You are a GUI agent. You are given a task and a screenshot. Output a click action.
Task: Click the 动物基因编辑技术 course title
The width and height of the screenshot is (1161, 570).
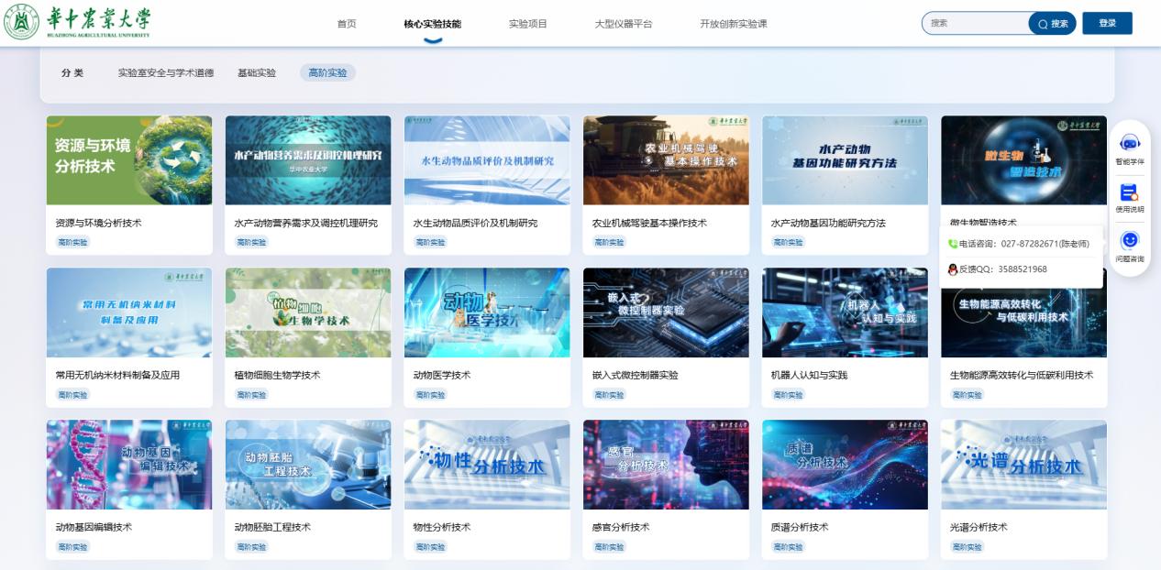point(94,527)
